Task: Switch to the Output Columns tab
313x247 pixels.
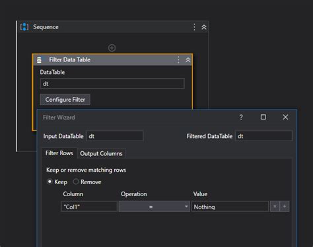Action: [x=101, y=153]
